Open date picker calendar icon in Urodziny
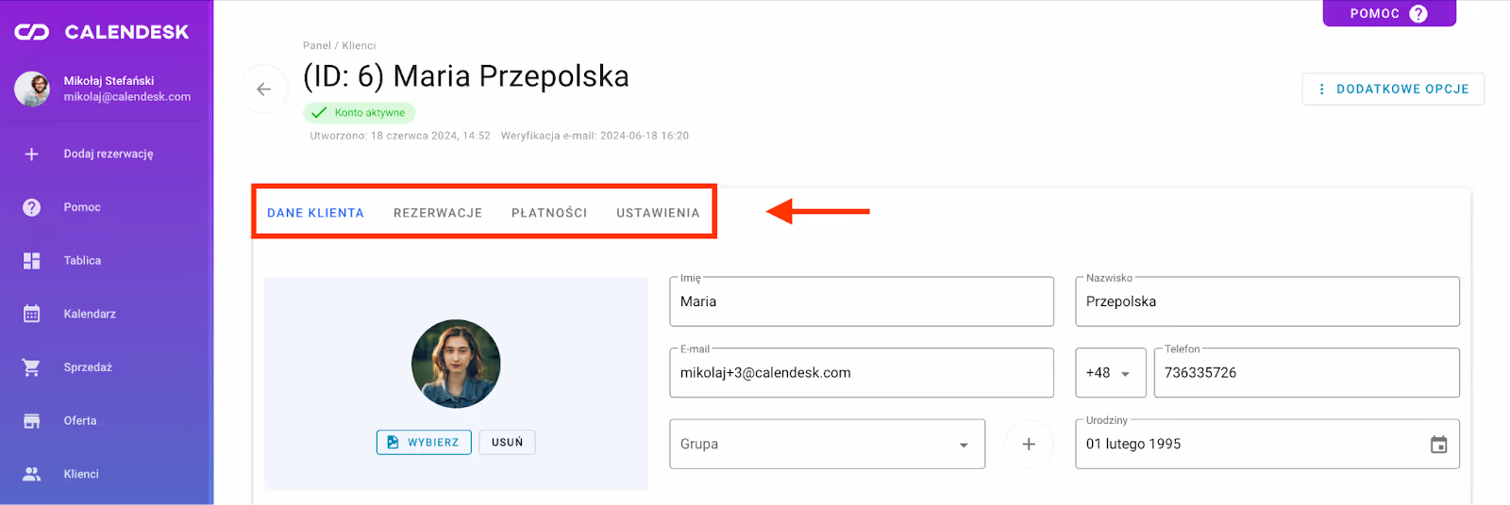 point(1438,445)
